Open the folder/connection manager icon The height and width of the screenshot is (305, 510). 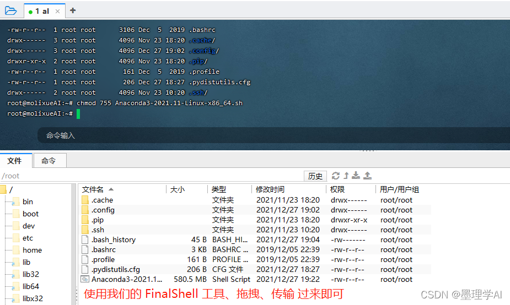[x=10, y=10]
